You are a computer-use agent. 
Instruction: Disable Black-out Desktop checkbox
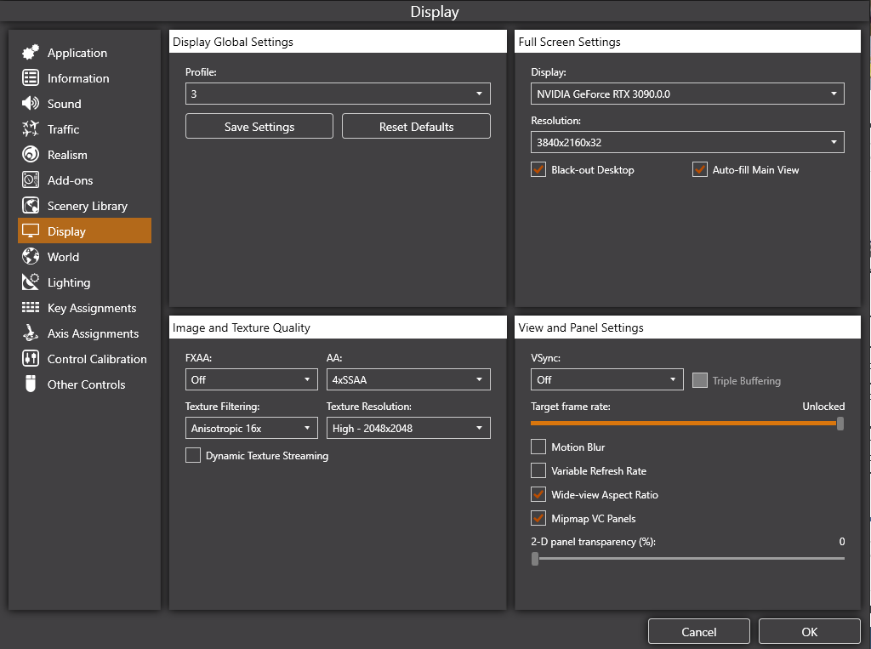point(538,169)
